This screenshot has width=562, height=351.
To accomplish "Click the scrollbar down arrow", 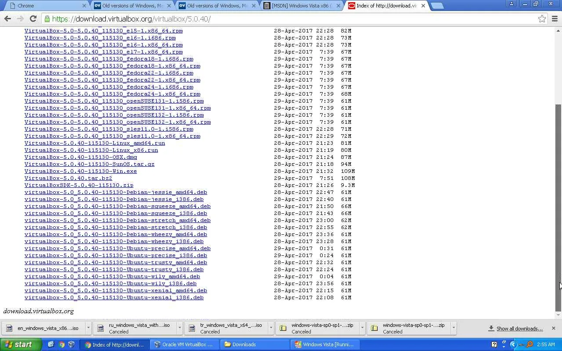I will tap(558, 315).
